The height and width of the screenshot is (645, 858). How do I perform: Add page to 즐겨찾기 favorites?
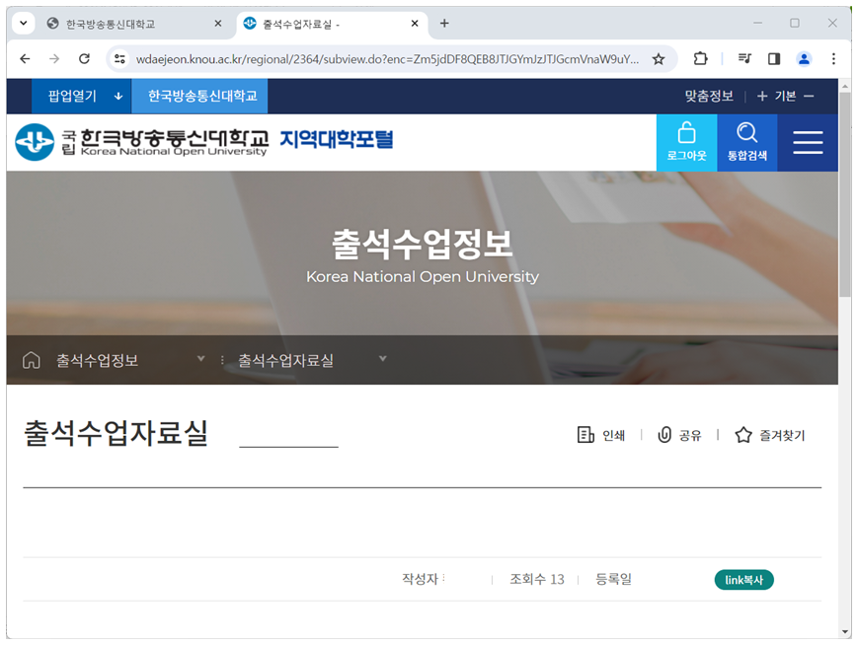(769, 435)
